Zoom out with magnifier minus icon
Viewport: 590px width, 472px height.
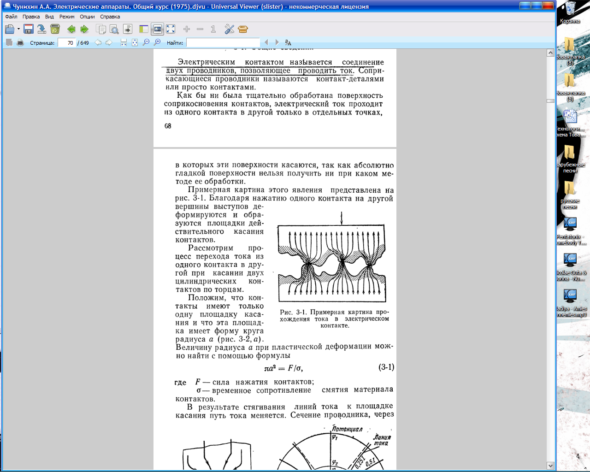tap(146, 42)
